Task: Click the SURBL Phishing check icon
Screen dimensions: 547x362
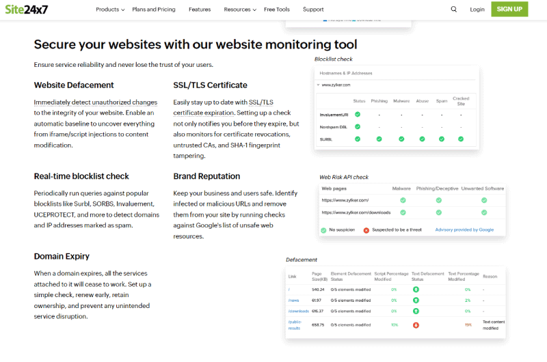Action: point(379,139)
